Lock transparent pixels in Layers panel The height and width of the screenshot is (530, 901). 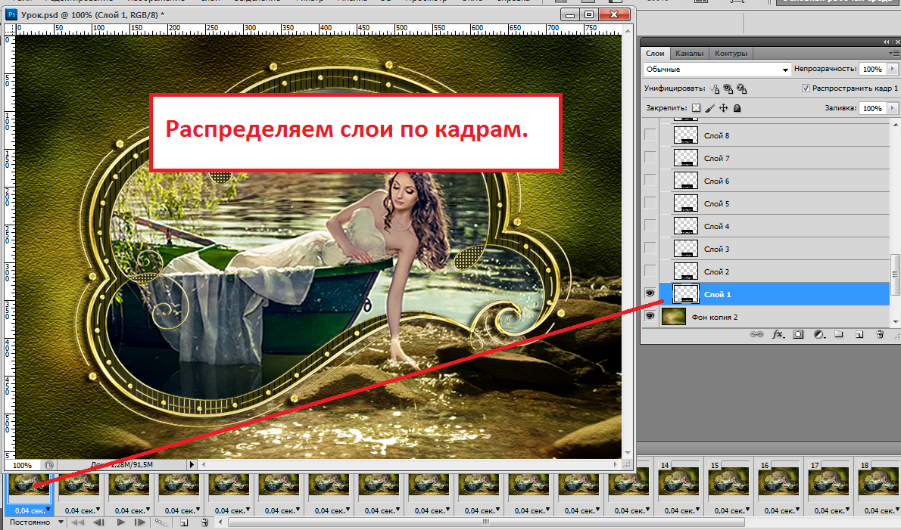point(697,108)
